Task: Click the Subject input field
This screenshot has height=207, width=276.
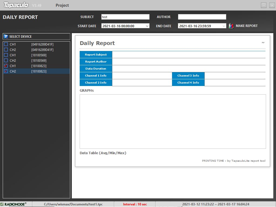Action: click(x=125, y=17)
